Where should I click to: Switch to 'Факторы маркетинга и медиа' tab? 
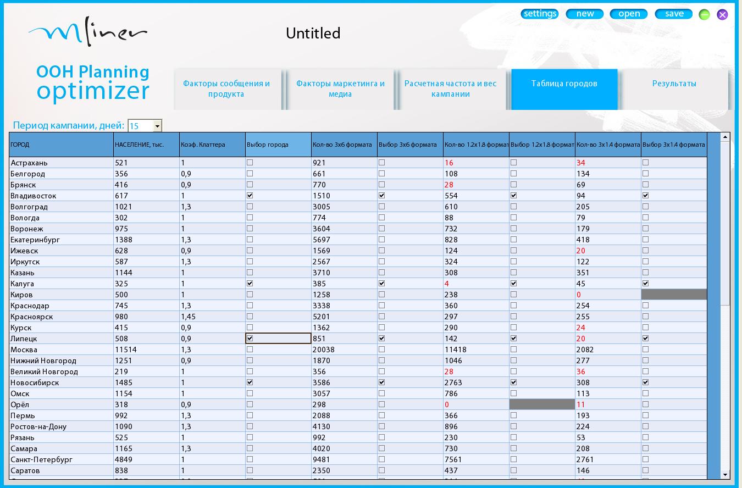[340, 89]
